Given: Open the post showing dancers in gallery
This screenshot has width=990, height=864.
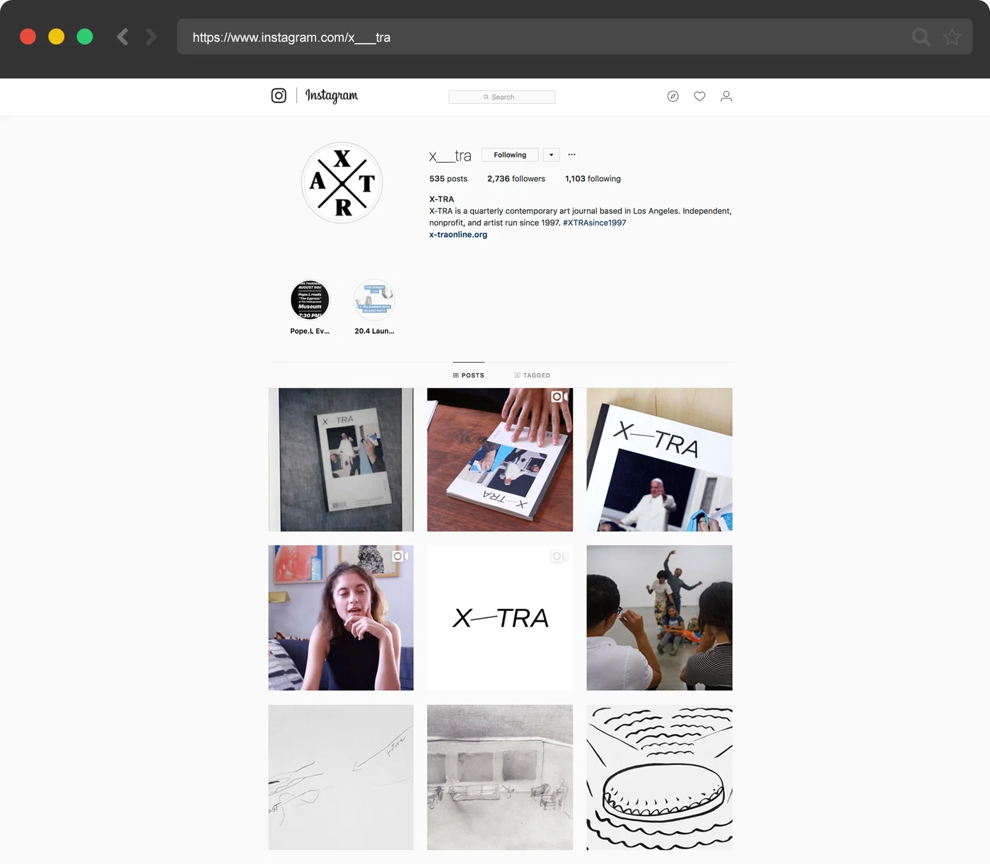Looking at the screenshot, I should (x=660, y=618).
